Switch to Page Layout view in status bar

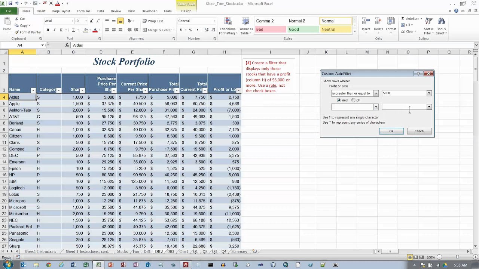[416, 257]
